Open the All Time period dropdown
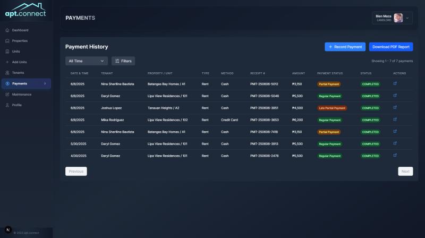This screenshot has height=238, width=425. point(87,61)
